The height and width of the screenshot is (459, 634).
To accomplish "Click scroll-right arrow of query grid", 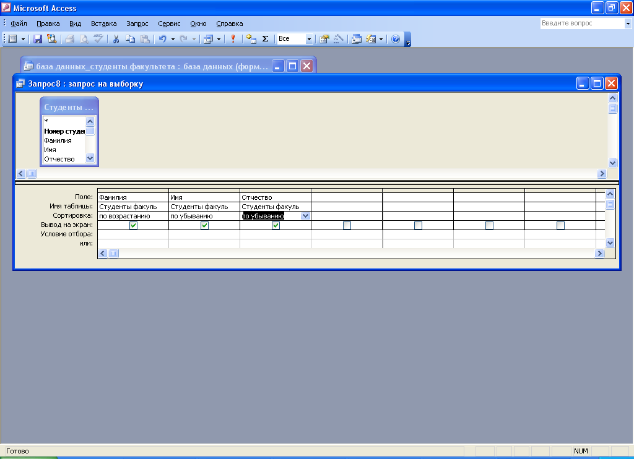I will click(x=599, y=254).
